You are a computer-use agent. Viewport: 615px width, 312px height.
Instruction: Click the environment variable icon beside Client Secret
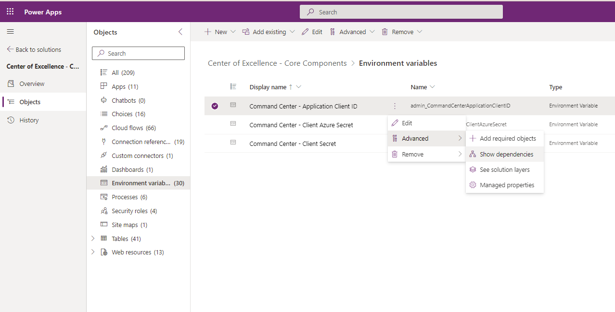[x=234, y=143]
